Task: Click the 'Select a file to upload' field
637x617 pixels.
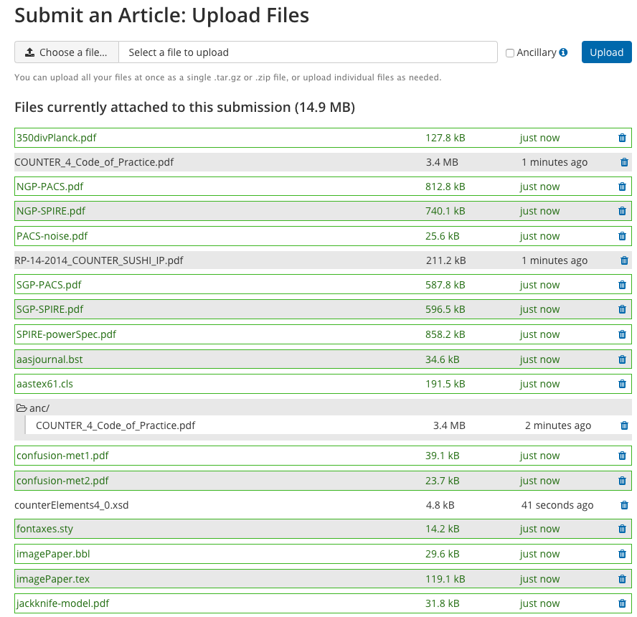Action: pyautogui.click(x=308, y=52)
